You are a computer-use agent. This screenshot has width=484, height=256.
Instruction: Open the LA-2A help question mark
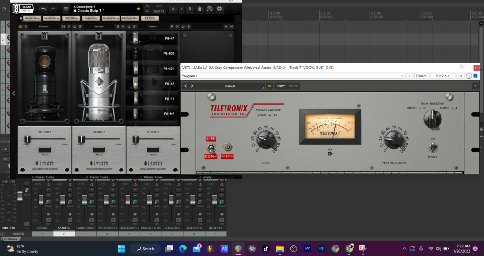point(475,86)
